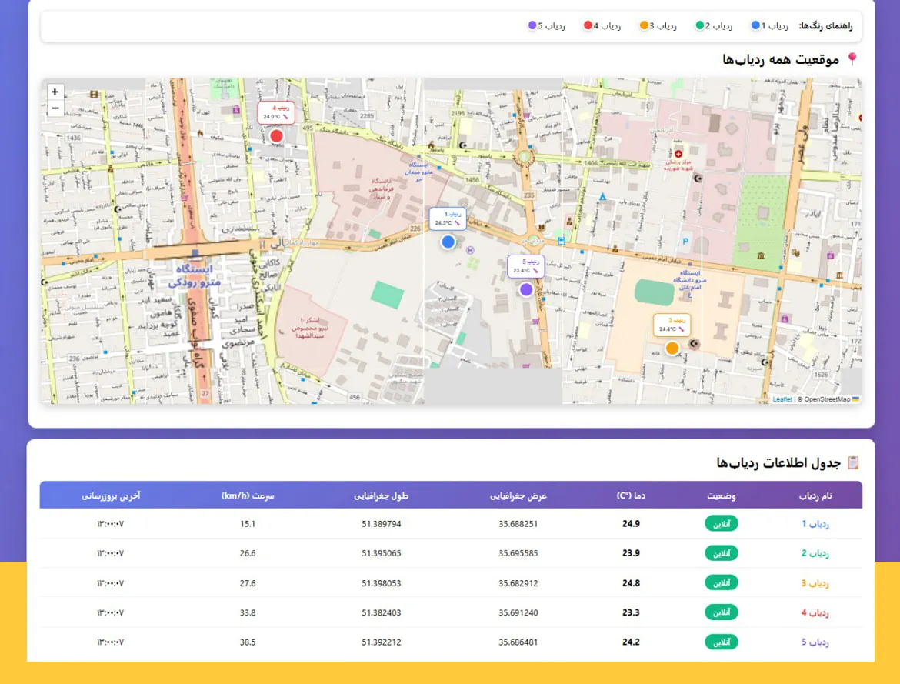
Task: Select the blue ردیاب 1 marker on map
Action: click(x=448, y=242)
